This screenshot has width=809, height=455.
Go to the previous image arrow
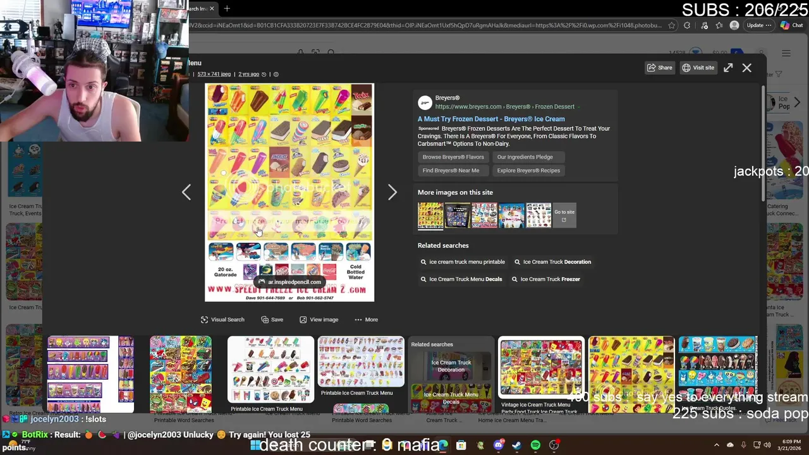click(186, 192)
